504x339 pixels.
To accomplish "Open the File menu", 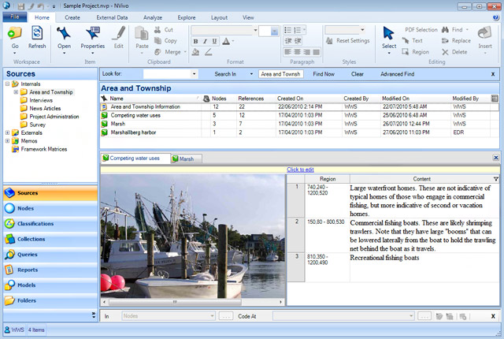I will pos(15,17).
